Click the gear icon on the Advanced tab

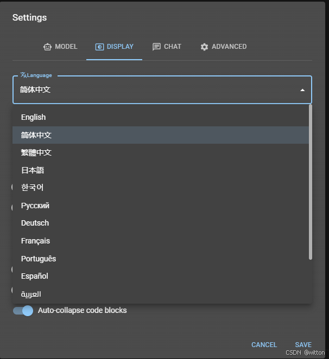[x=204, y=47]
